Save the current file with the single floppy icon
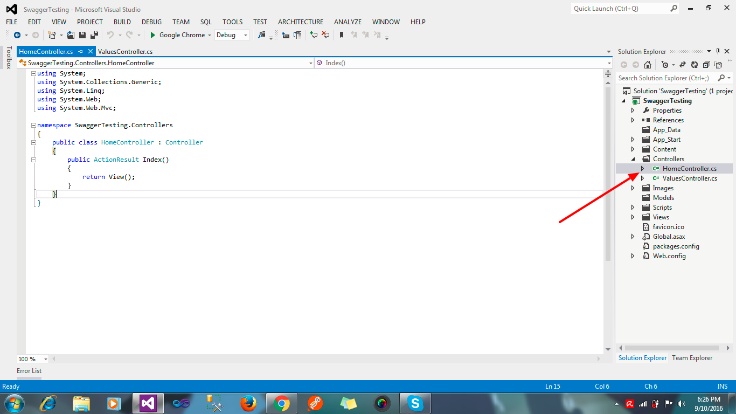736x414 pixels. click(82, 35)
